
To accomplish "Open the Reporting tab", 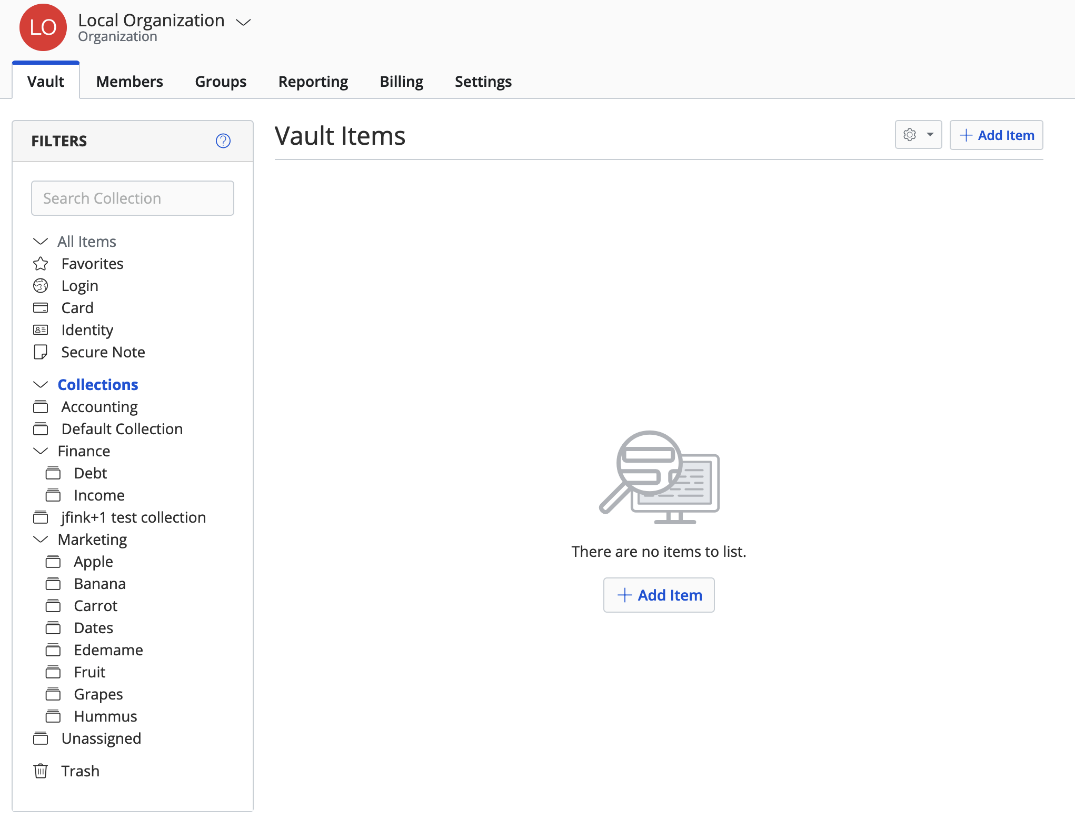I will (x=313, y=82).
